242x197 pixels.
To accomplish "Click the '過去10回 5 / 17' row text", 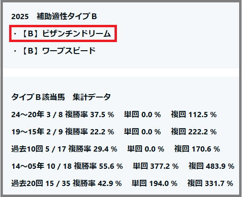I will pos(39,149).
